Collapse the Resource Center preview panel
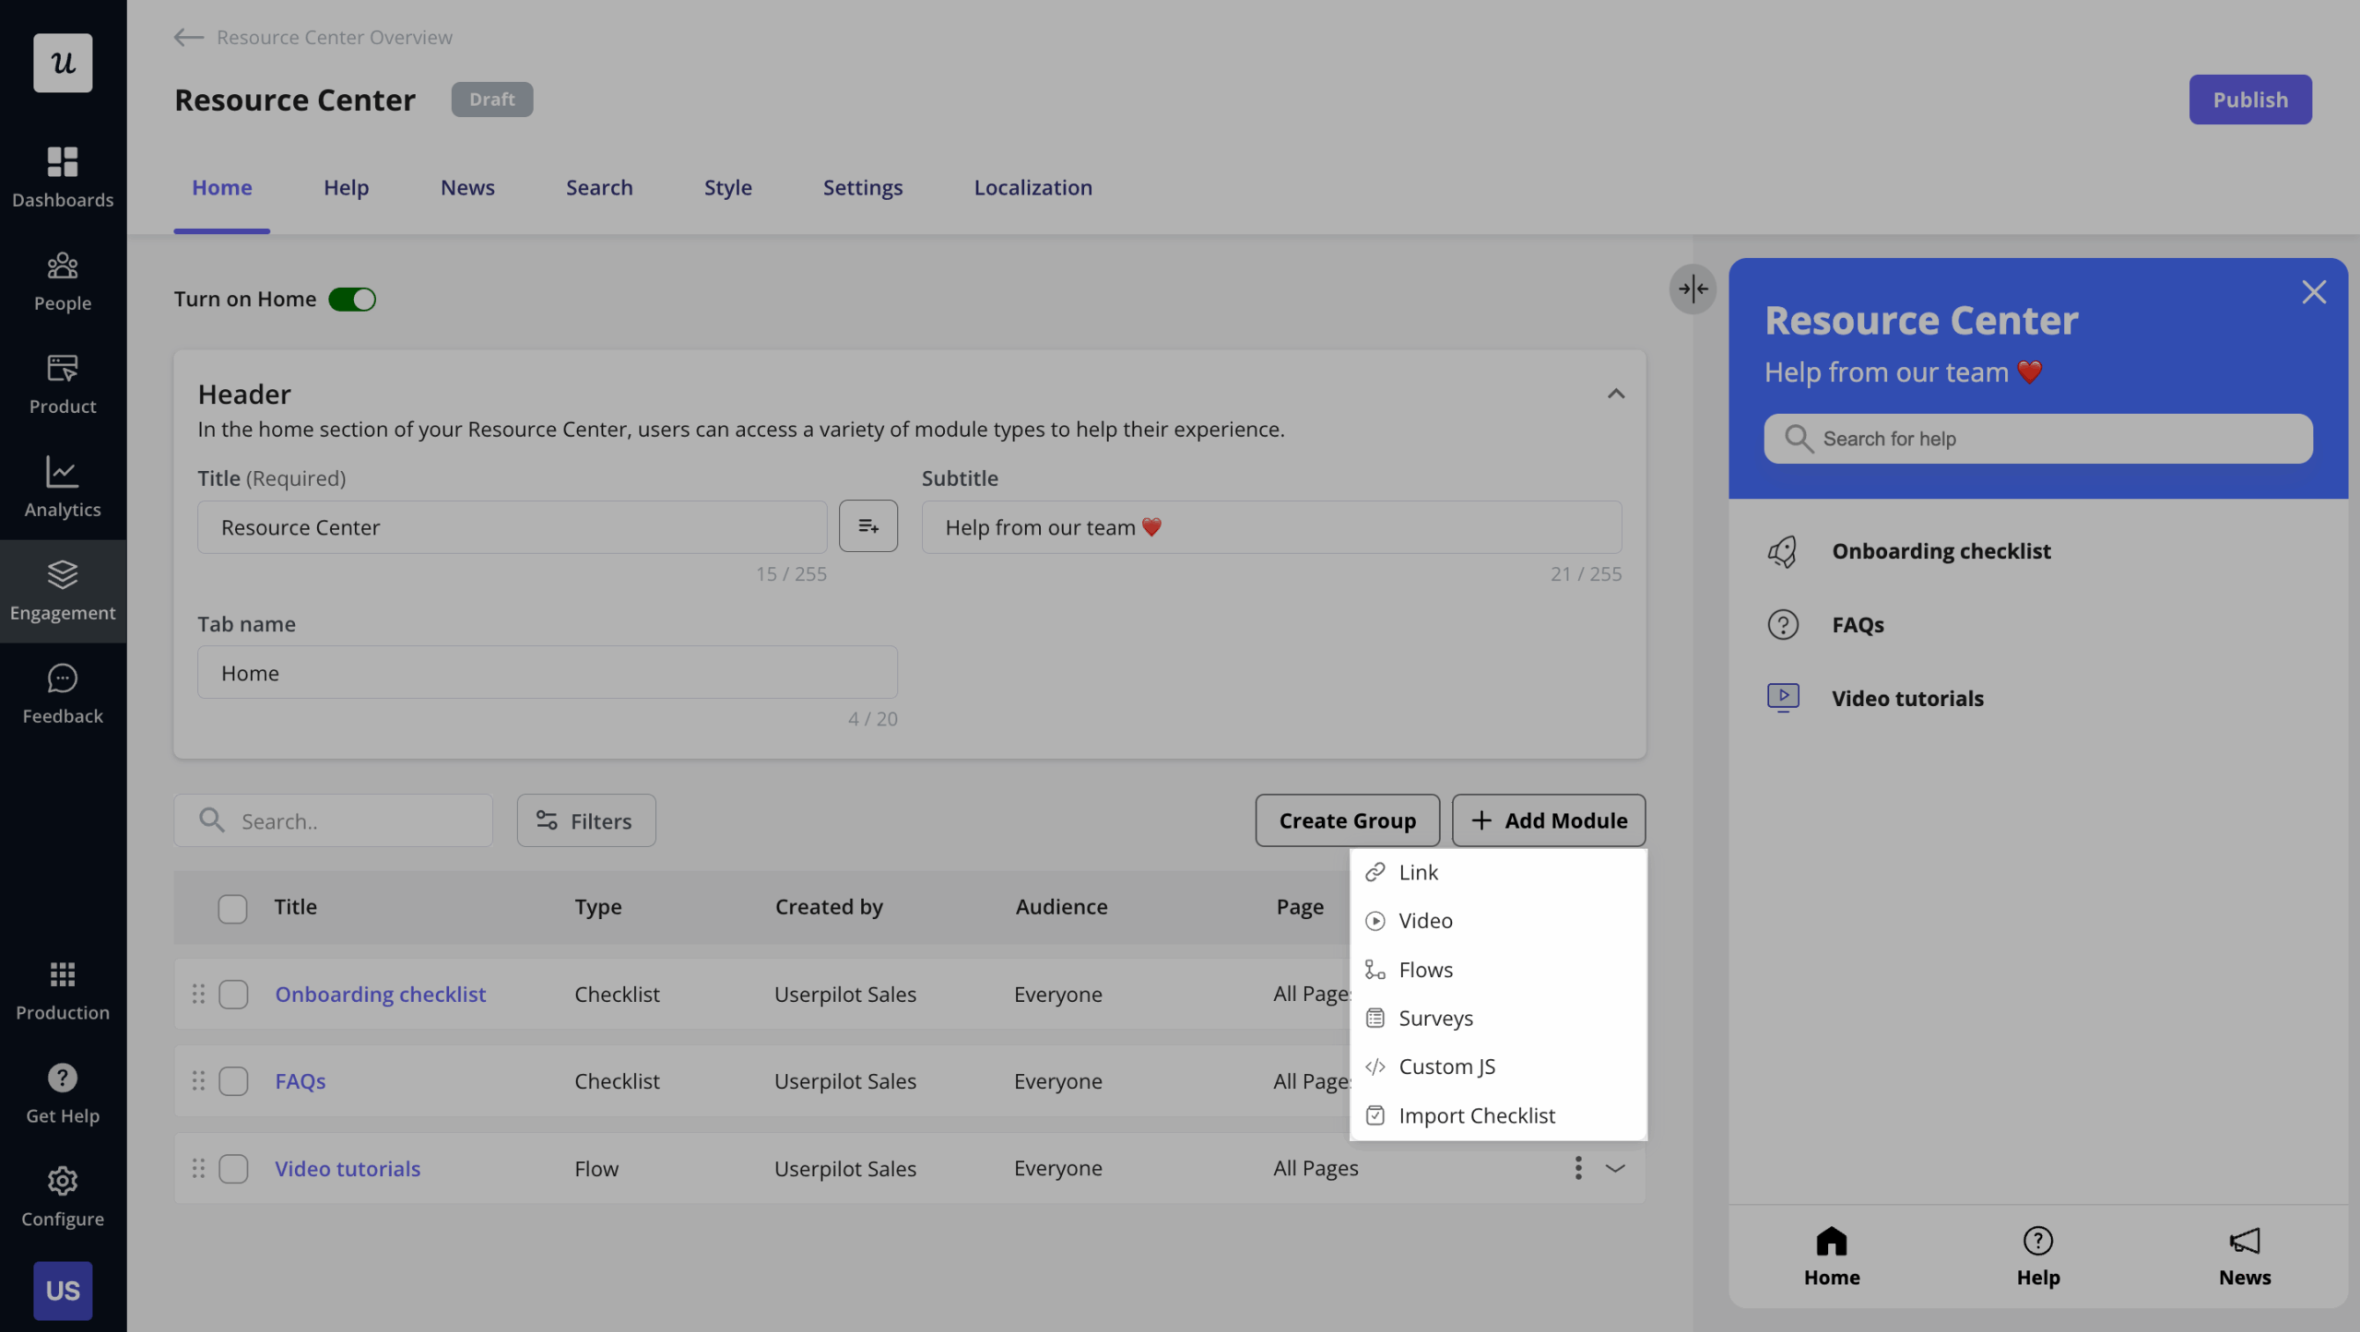Image resolution: width=2360 pixels, height=1332 pixels. [1693, 289]
